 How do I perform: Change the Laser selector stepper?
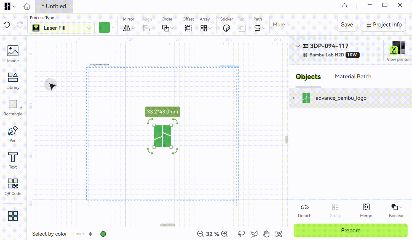tap(90, 234)
